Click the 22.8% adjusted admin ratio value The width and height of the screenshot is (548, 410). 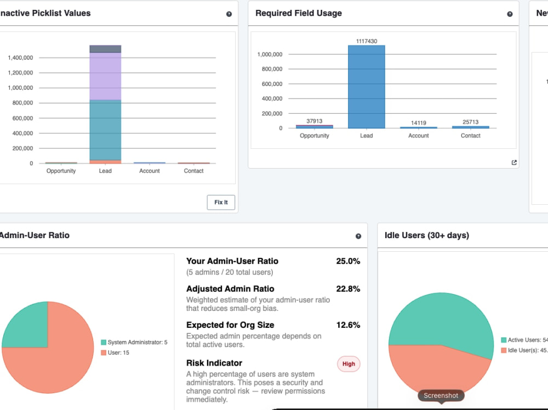coord(348,289)
